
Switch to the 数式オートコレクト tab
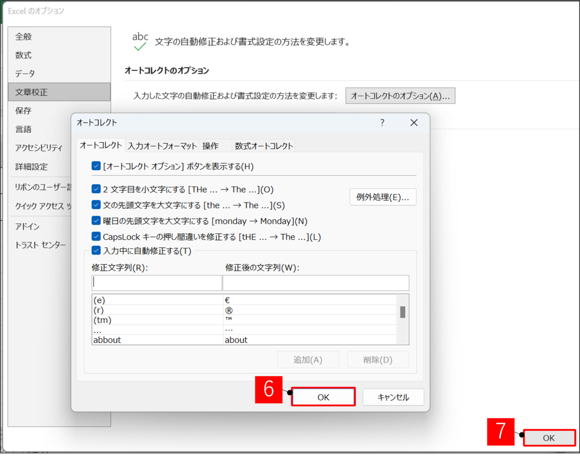[x=264, y=146]
